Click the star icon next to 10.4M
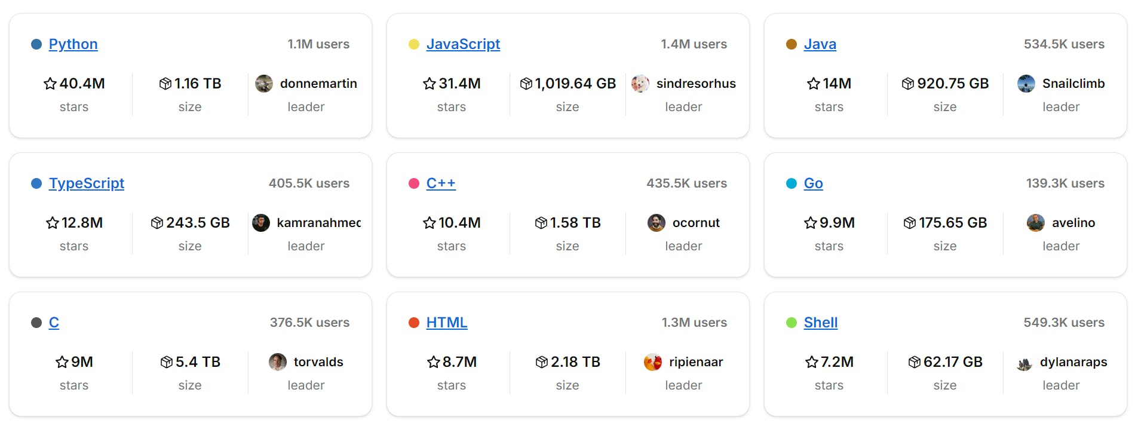Screen dimensions: 1135x423 (429, 223)
